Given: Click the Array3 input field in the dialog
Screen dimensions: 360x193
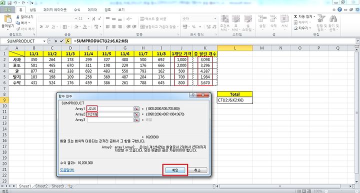Looking at the screenshot, I should (110, 120).
